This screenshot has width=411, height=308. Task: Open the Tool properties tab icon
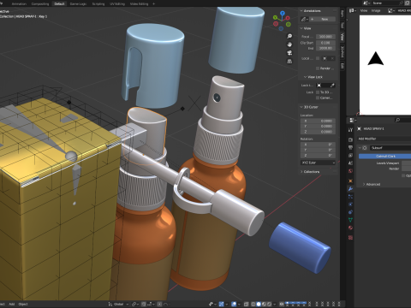pyautogui.click(x=350, y=130)
